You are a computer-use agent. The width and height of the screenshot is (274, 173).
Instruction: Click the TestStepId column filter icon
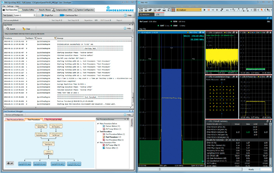(35, 38)
